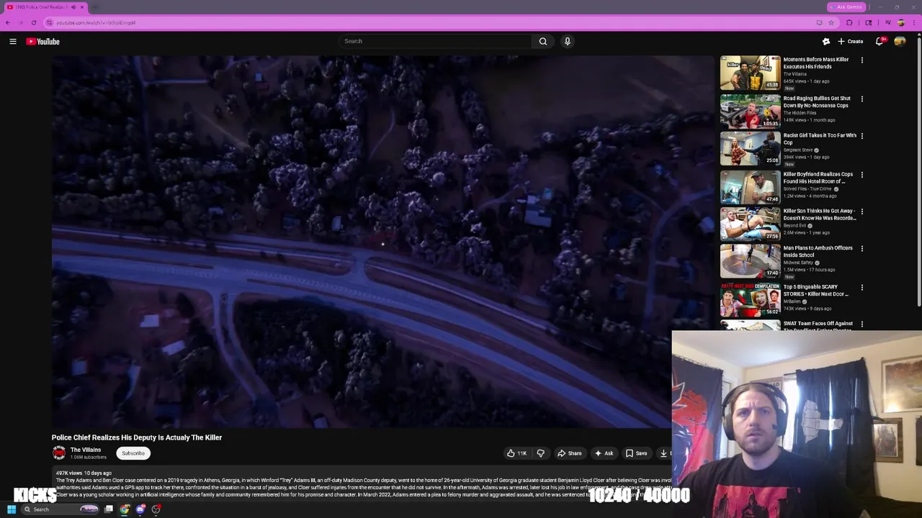The height and width of the screenshot is (518, 922).
Task: Open title 'Man Plans to Ambush Officers'
Action: tap(818, 251)
